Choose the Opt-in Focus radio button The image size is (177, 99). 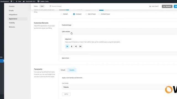86,14
